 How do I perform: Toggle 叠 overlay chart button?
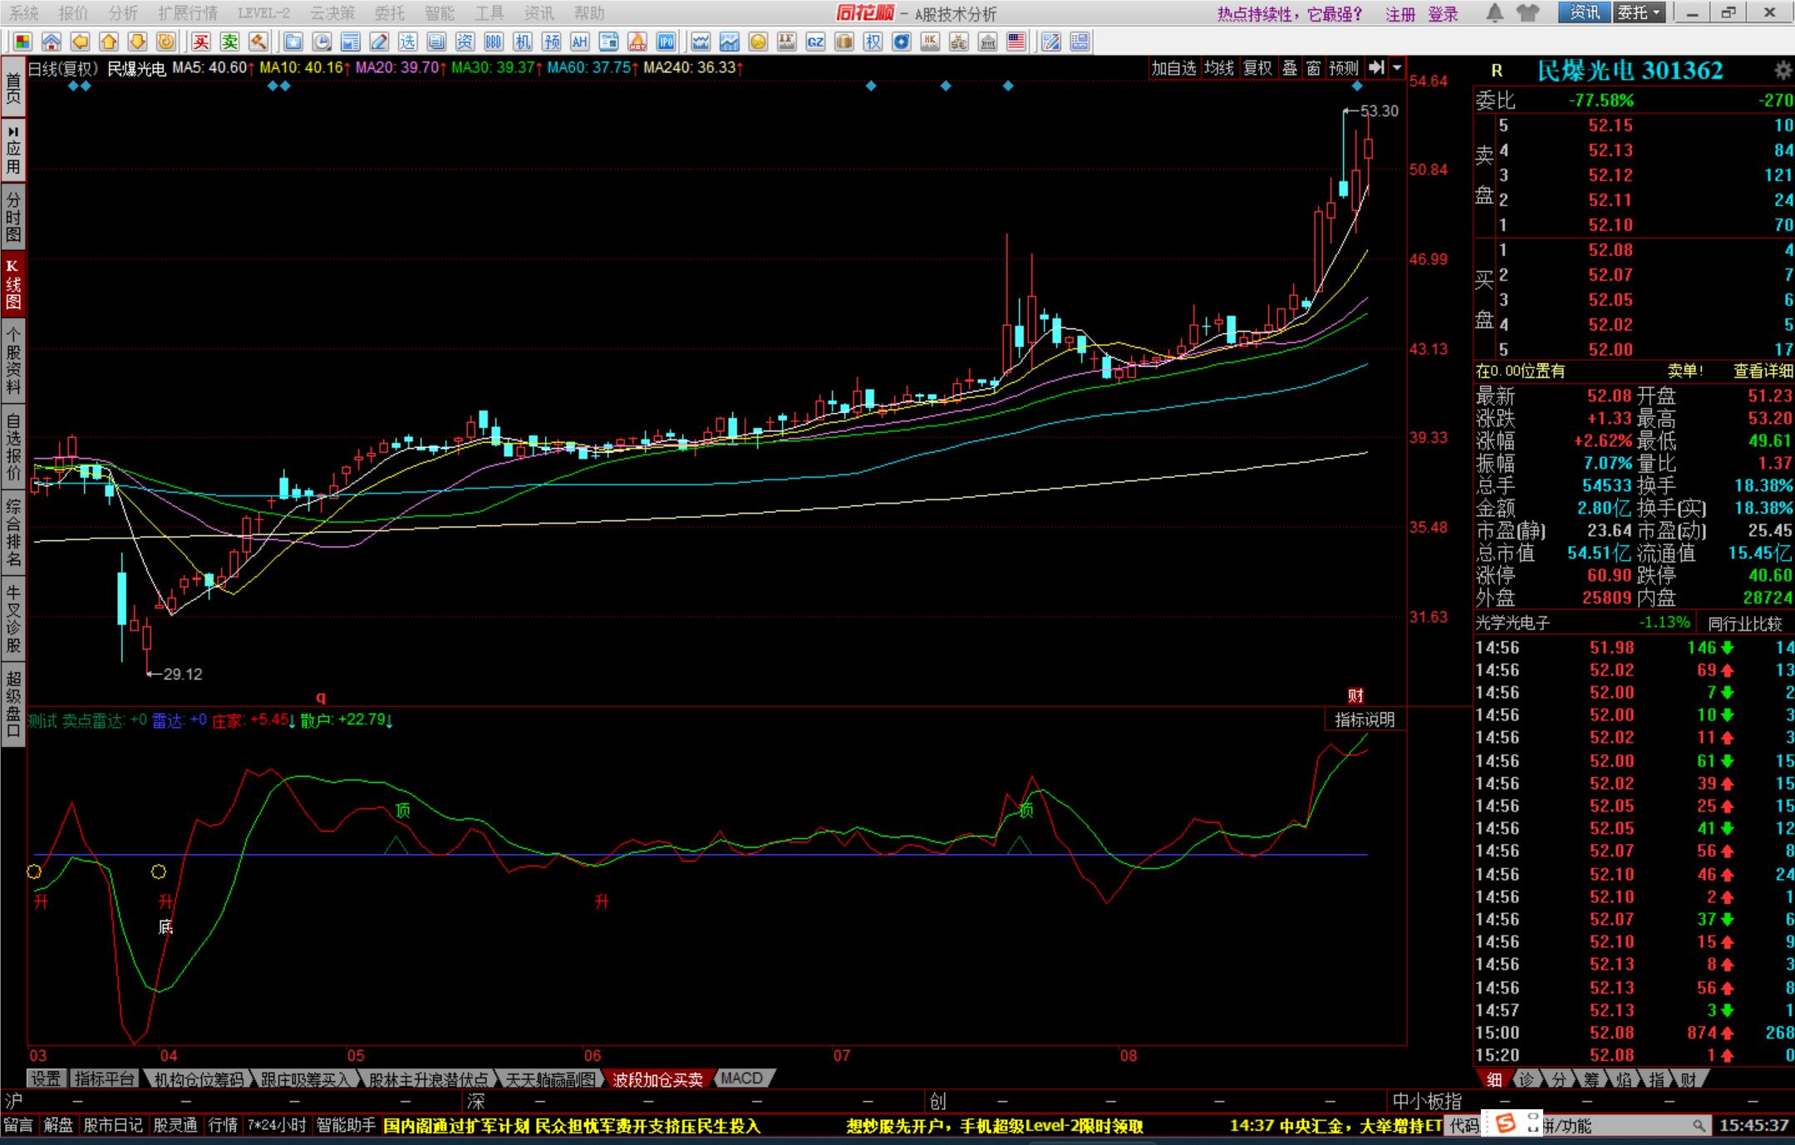1289,68
